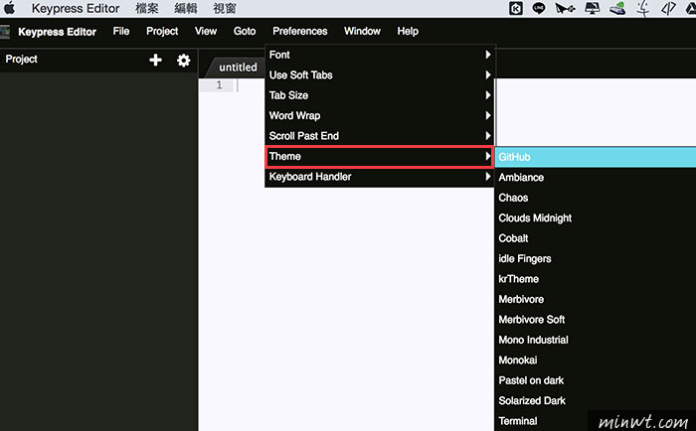Click the K icon in menu bar

point(516,8)
